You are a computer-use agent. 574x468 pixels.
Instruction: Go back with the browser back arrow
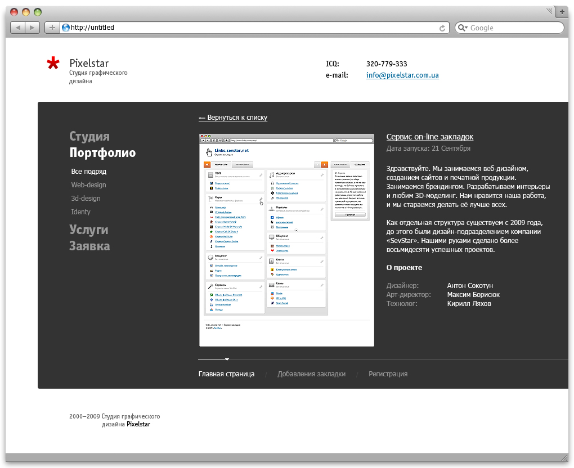click(x=17, y=28)
